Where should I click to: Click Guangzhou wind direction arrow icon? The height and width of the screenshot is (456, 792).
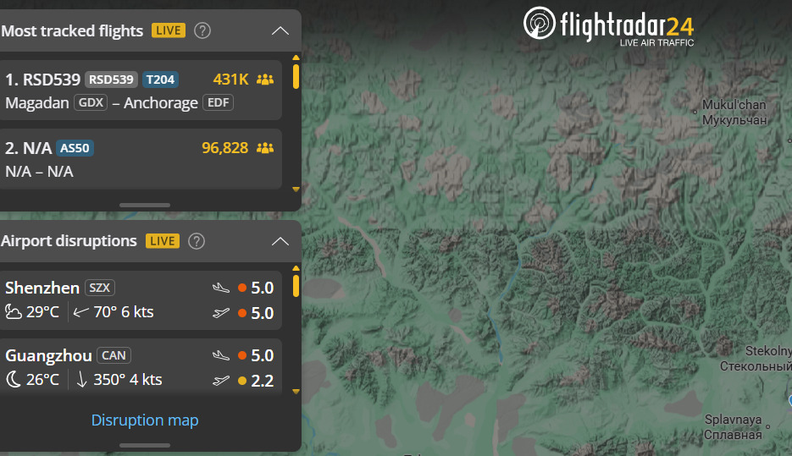click(81, 379)
